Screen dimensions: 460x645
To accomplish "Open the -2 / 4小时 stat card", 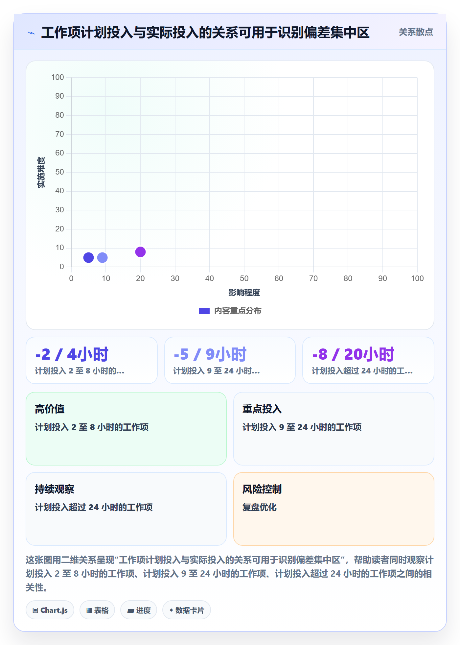I will (92, 360).
